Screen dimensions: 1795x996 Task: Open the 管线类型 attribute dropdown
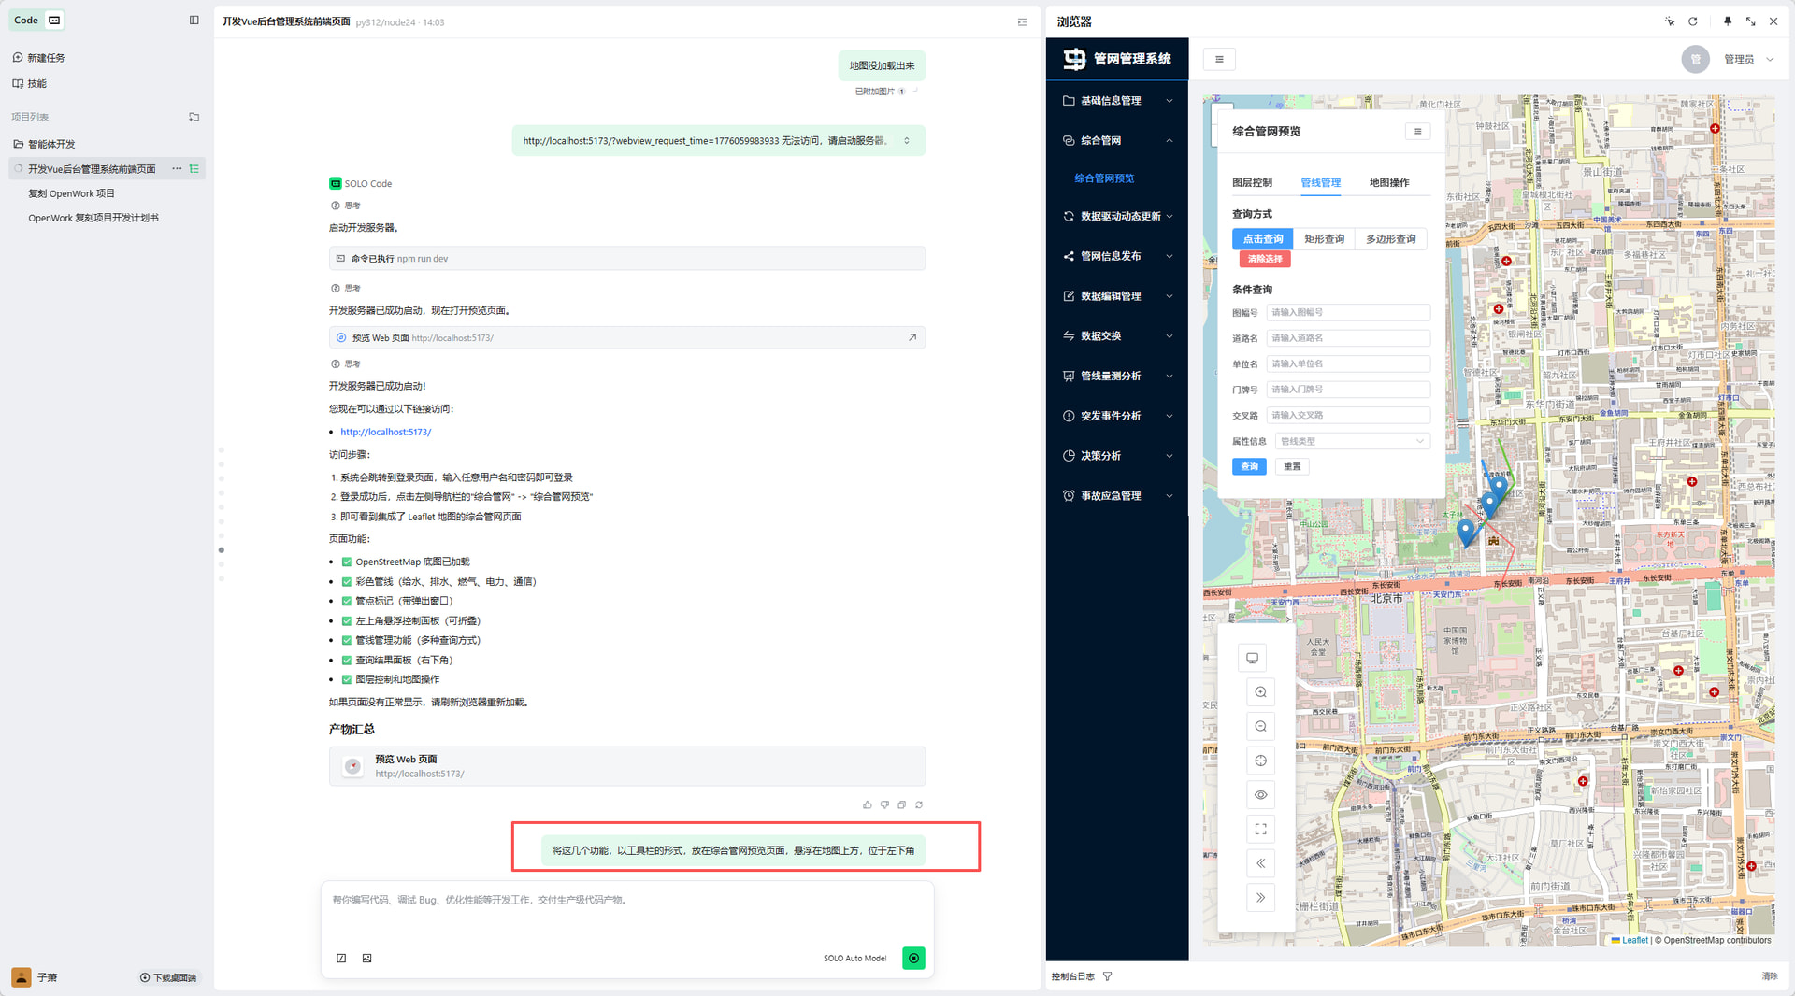[1351, 441]
